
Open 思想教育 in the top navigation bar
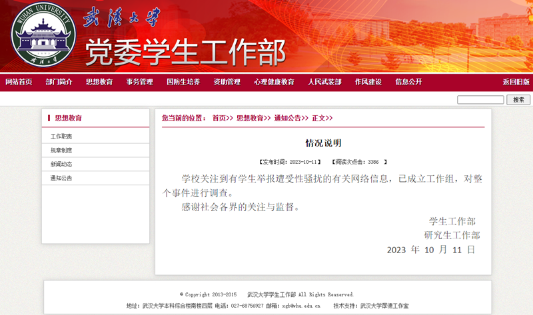point(99,82)
